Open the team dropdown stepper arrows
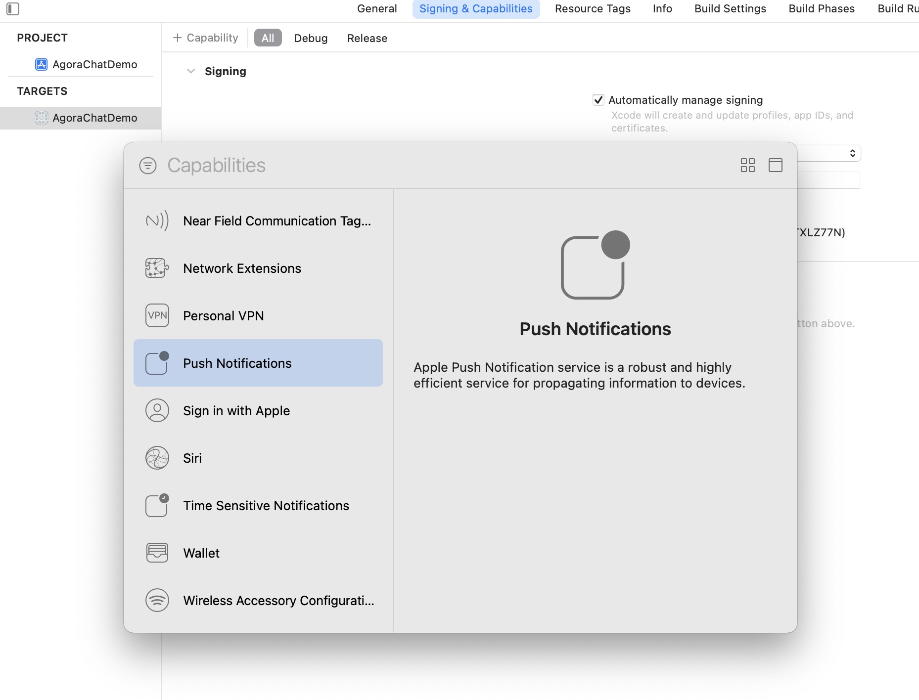Screen dimensions: 919x700 pyautogui.click(x=853, y=153)
